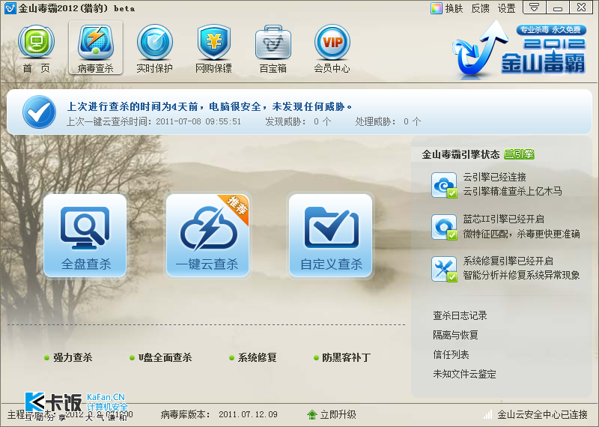Click the 金山毒霸 2012 logo
The height and width of the screenshot is (427, 599).
coord(520,48)
